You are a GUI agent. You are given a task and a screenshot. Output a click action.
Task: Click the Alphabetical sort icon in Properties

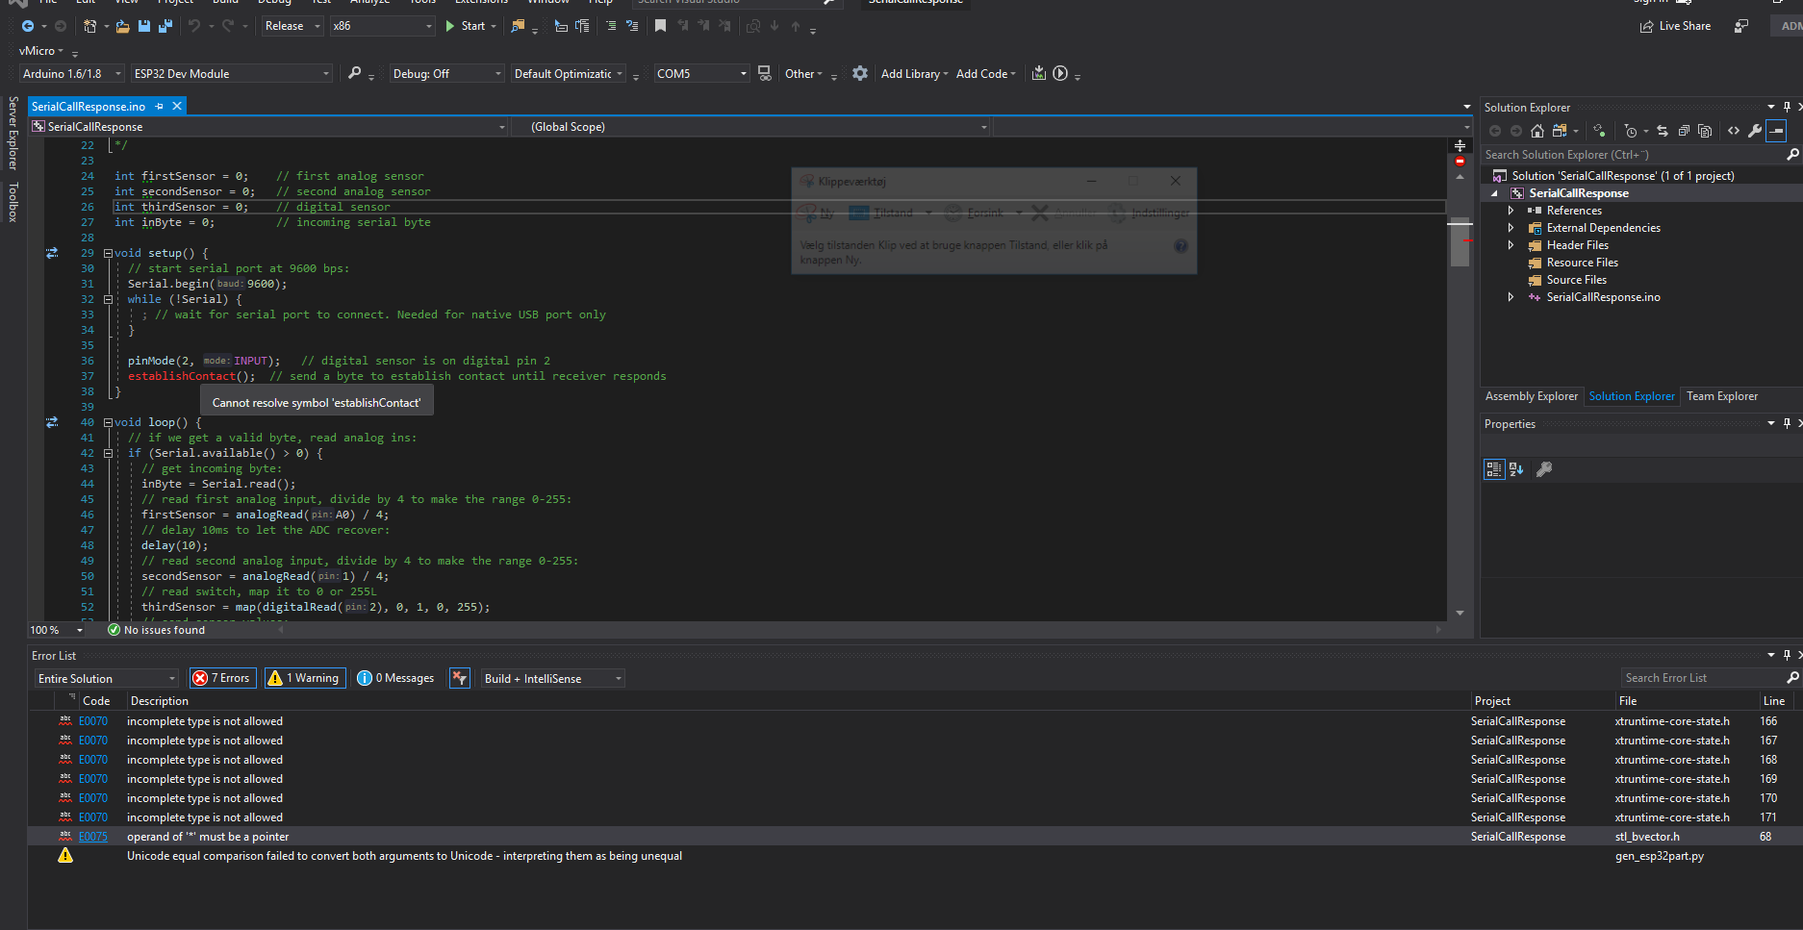pyautogui.click(x=1517, y=469)
